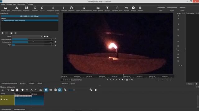
Task: Reset threshold to default
Action: click(55, 45)
